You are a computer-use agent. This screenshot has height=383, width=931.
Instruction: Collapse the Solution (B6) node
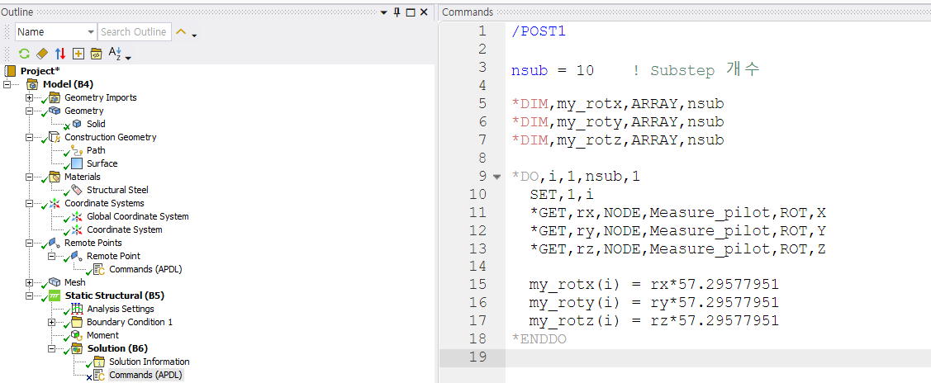pyautogui.click(x=52, y=348)
